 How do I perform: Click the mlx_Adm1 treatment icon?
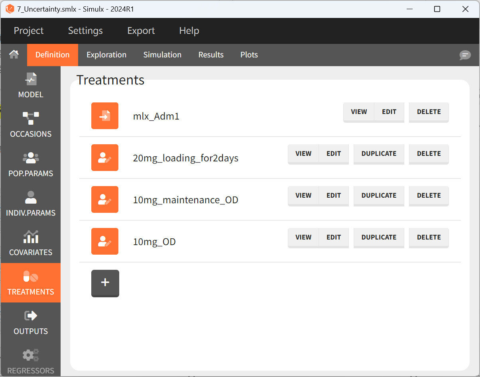105,116
